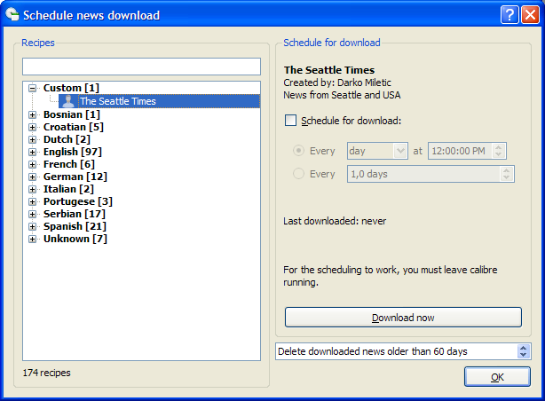Viewport: 545px width, 401px height.
Task: Collapse the Custom recipes group
Action: [33, 89]
